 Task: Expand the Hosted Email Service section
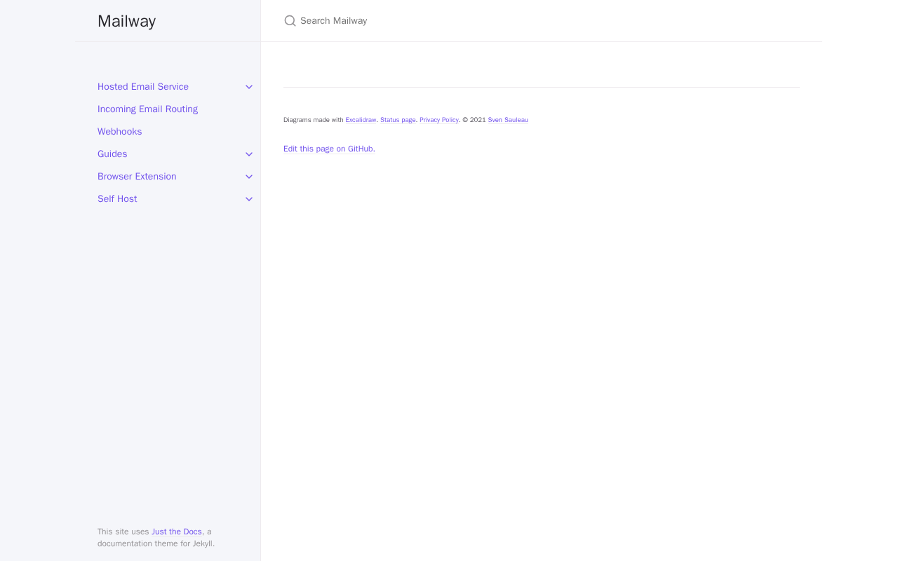[249, 87]
